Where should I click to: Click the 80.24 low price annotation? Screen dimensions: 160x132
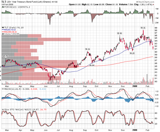(x=50, y=83)
